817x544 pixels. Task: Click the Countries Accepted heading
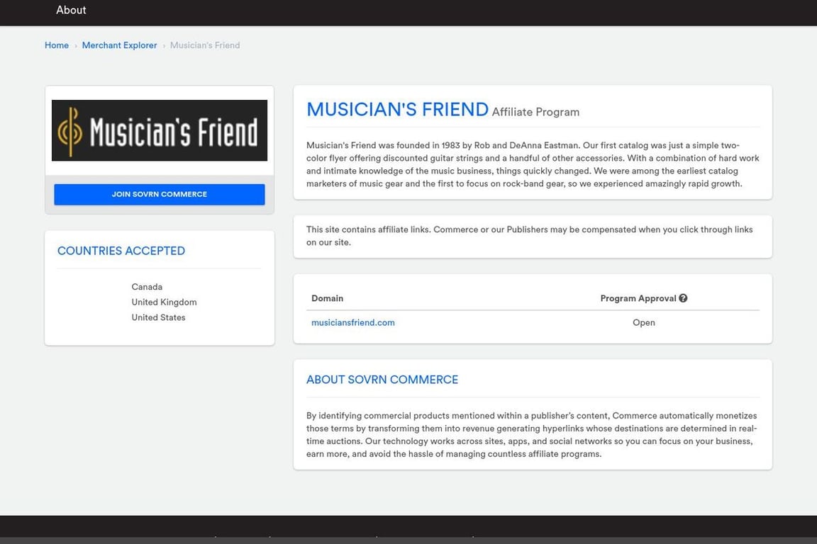coord(121,251)
